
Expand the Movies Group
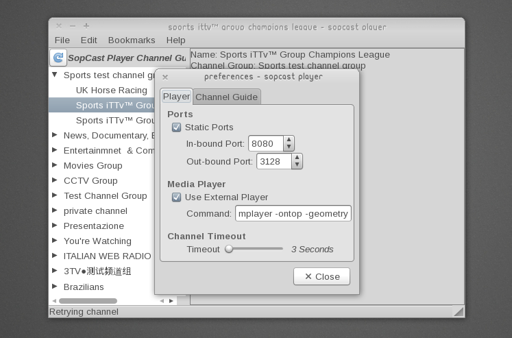point(55,165)
